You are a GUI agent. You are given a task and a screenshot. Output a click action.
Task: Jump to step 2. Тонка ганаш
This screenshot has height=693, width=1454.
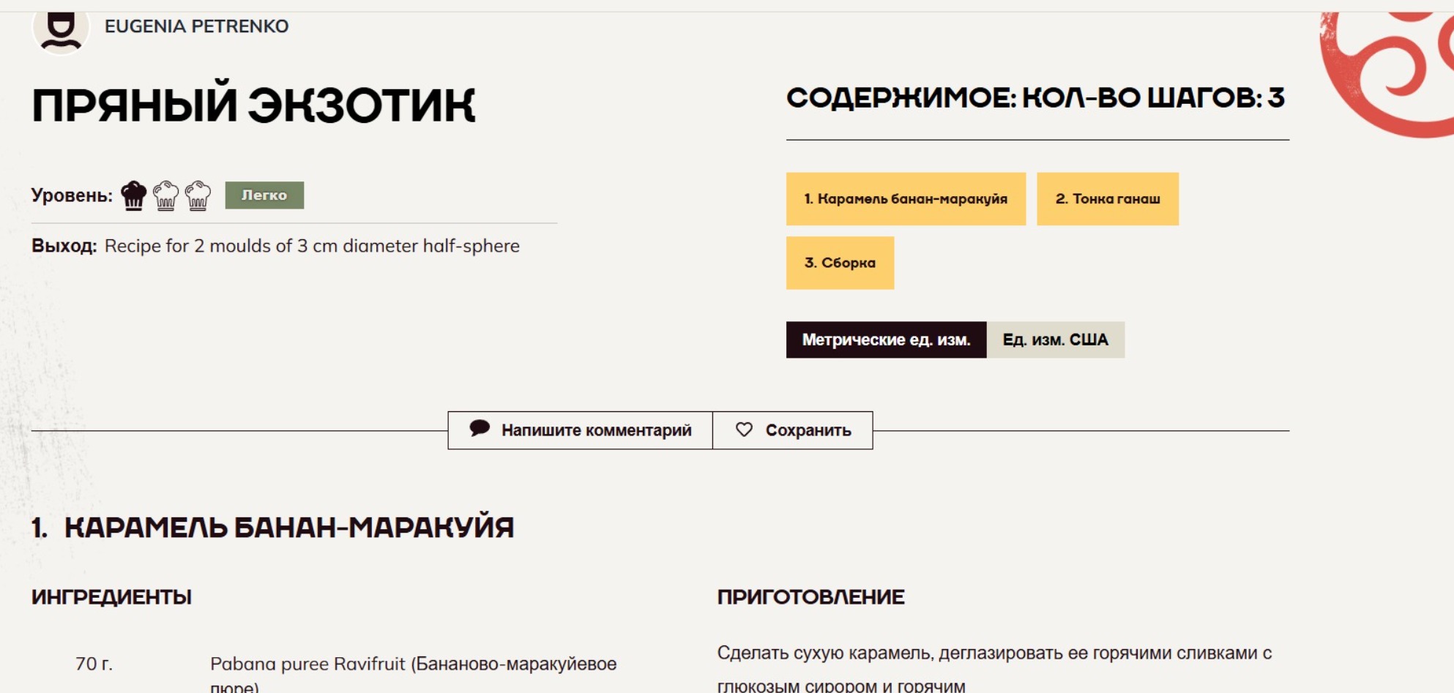1107,199
